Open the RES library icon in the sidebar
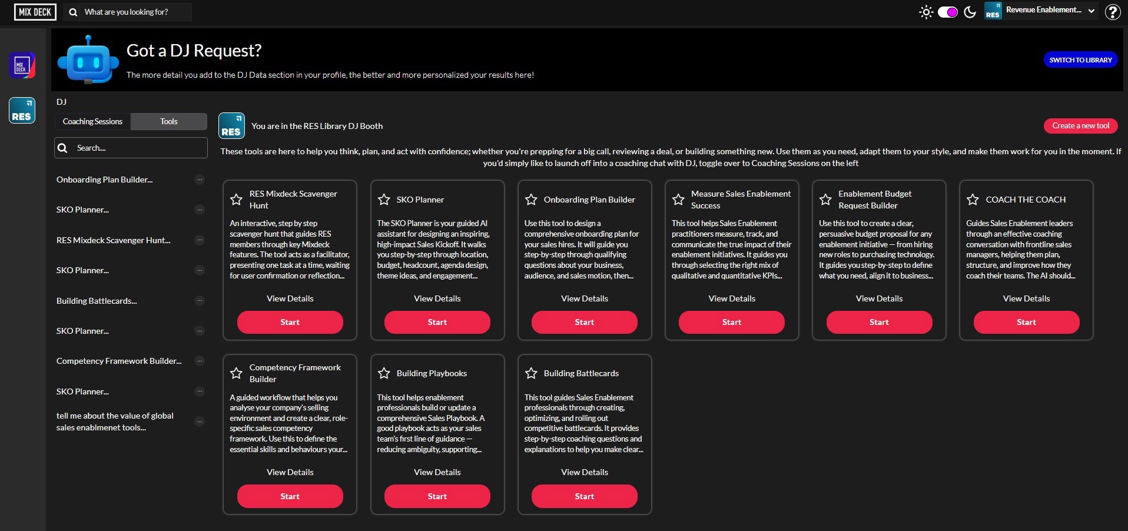The height and width of the screenshot is (531, 1128). point(22,111)
